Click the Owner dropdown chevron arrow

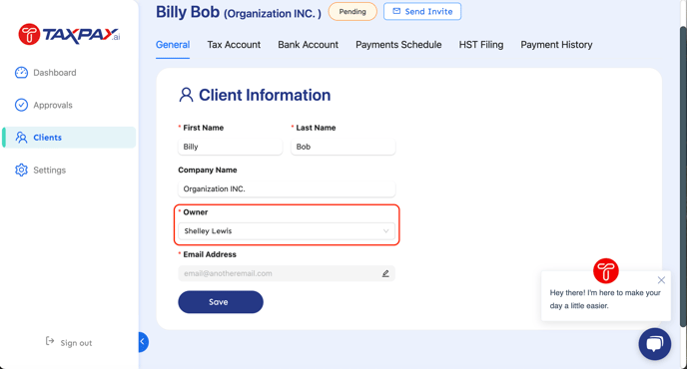point(386,231)
